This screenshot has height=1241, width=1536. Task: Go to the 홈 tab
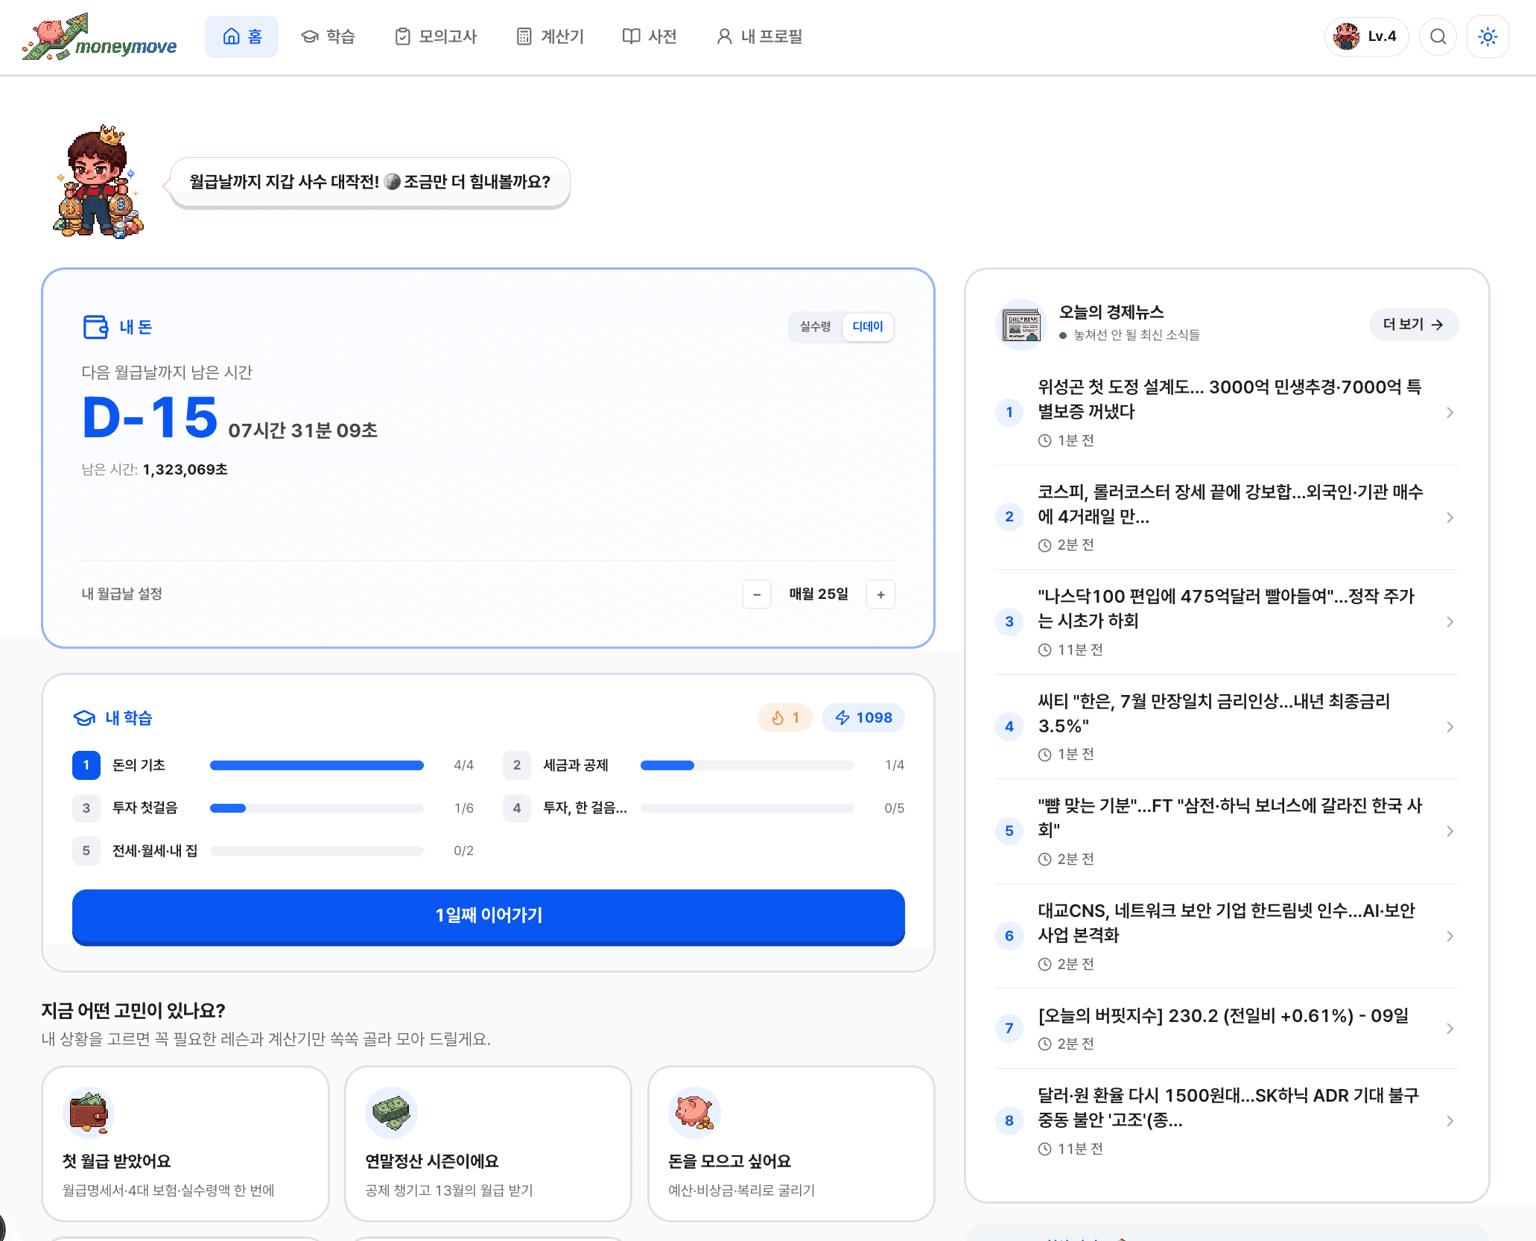click(x=241, y=36)
